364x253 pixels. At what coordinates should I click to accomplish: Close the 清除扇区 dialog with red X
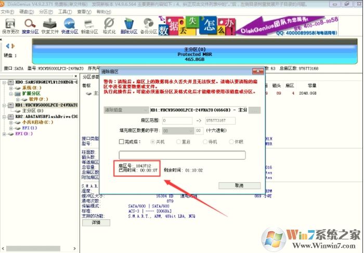pyautogui.click(x=258, y=71)
